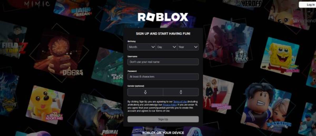Select the female gender icon
The image size is (316, 136).
tap(145, 92)
